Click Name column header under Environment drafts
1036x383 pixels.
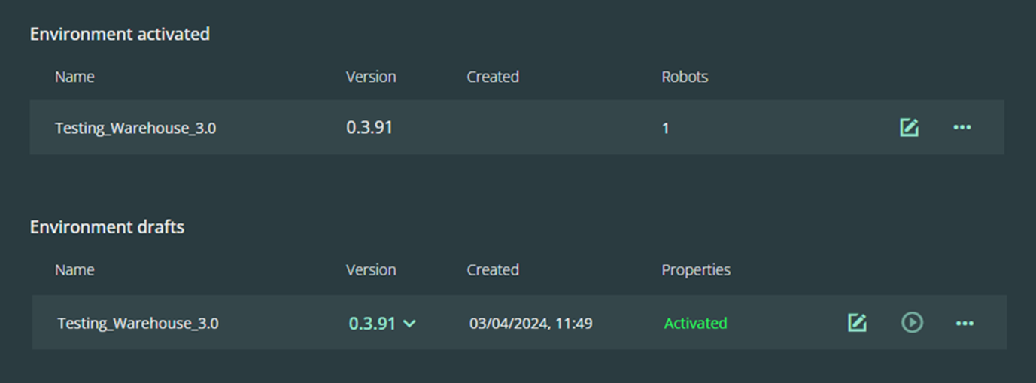point(74,270)
